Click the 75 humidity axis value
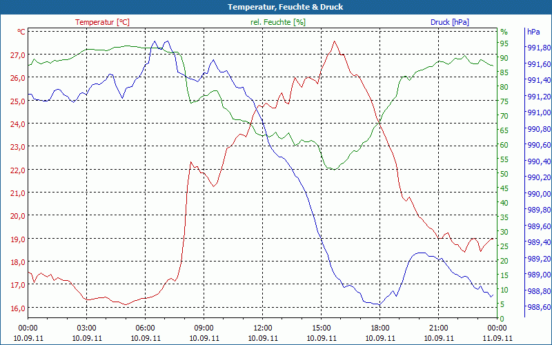Viewport: 552px width, 345px height. pos(504,101)
